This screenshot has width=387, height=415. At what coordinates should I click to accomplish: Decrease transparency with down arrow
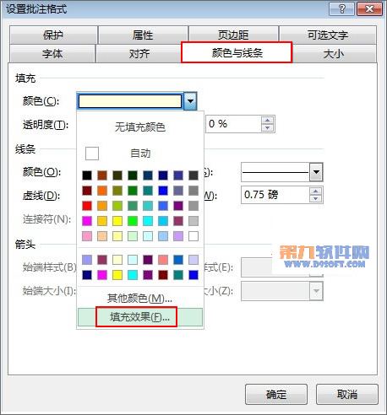(267, 127)
